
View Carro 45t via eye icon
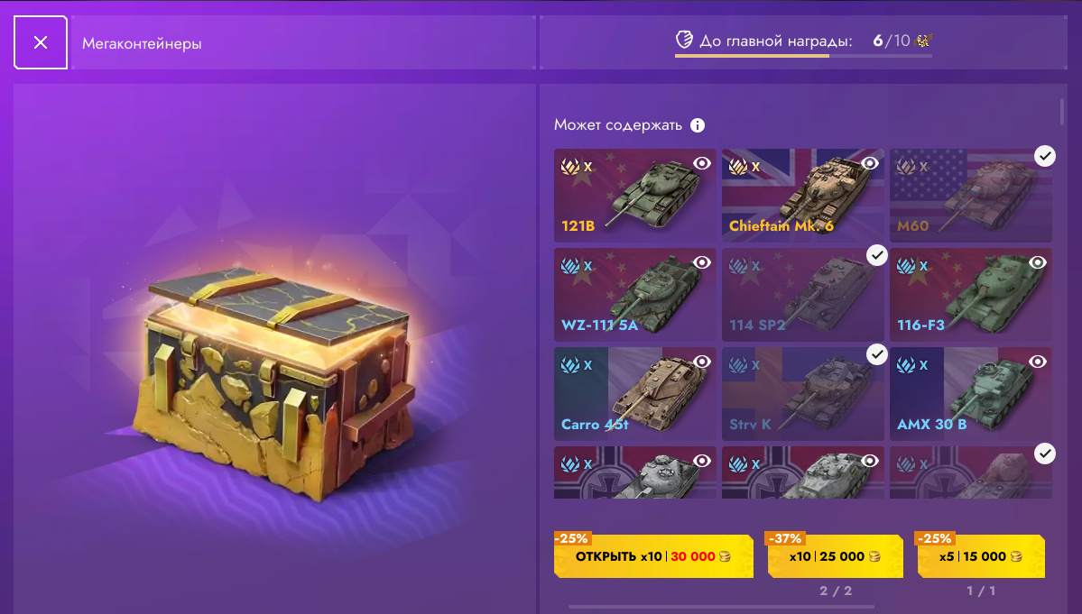tap(702, 362)
